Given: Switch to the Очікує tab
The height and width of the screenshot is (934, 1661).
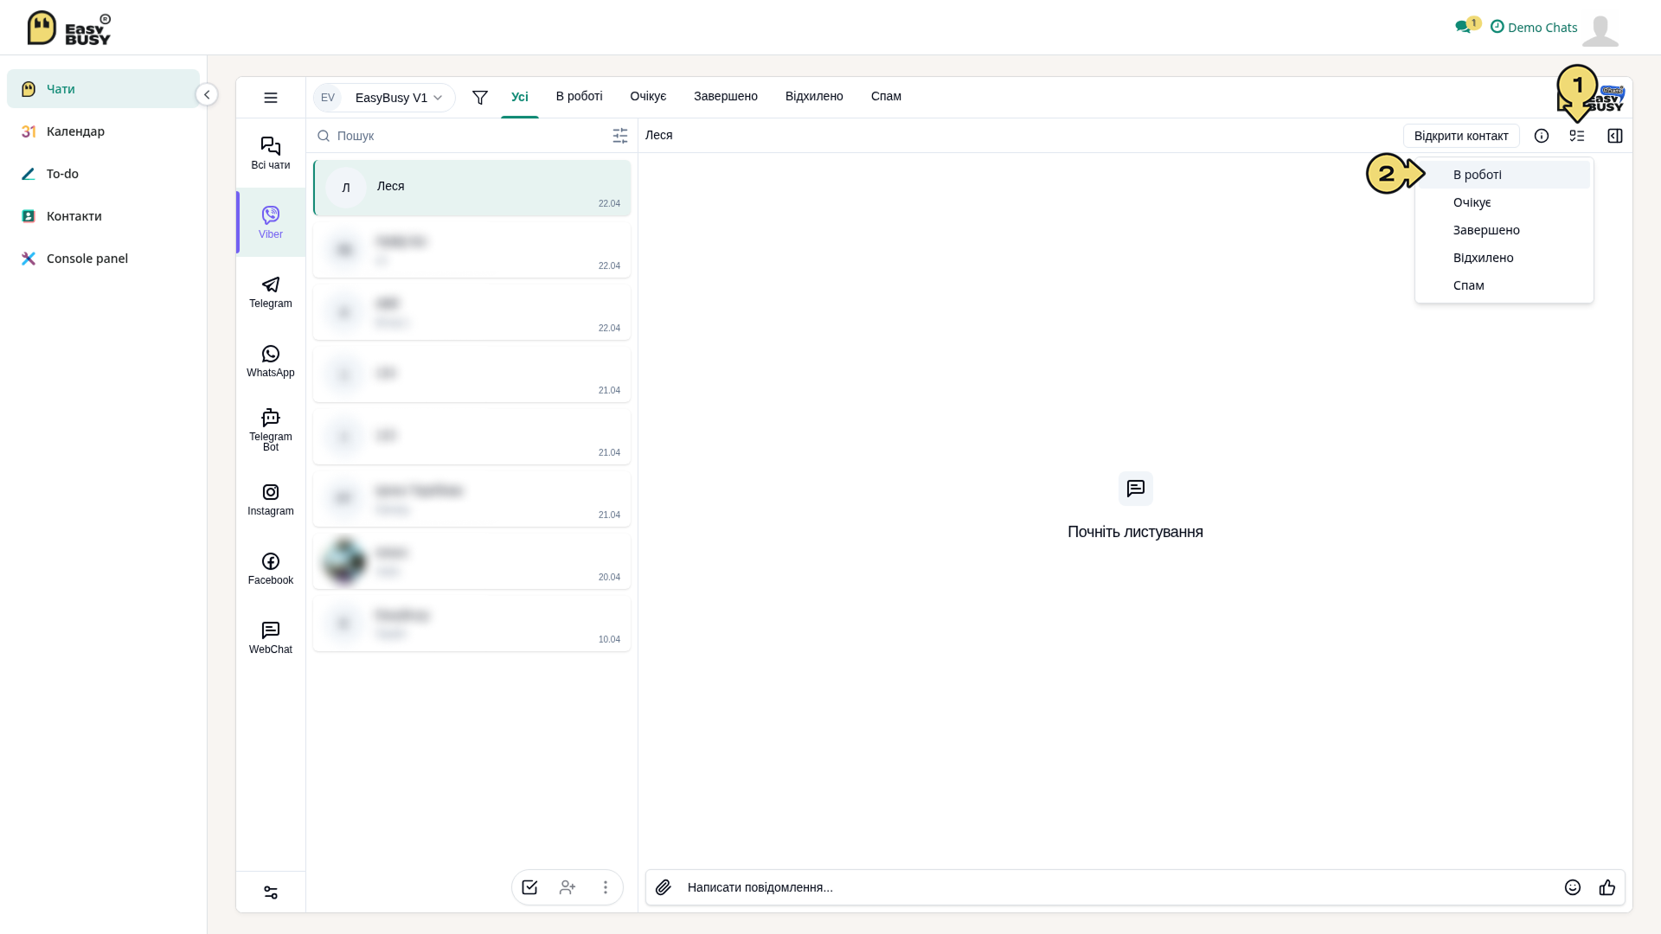Looking at the screenshot, I should (x=649, y=96).
